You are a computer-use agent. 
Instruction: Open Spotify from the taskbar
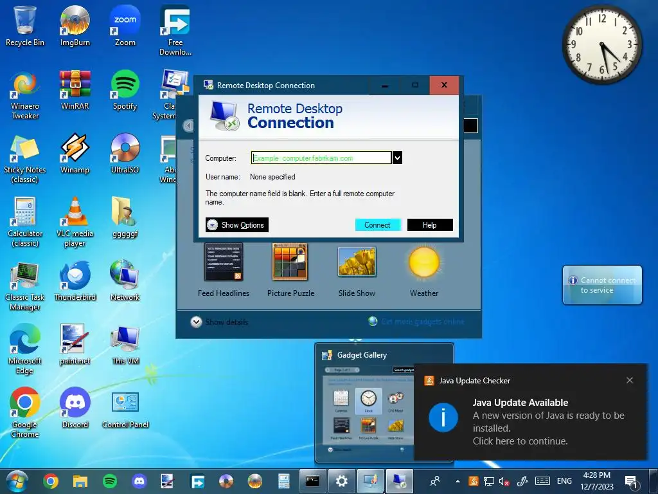coord(110,481)
